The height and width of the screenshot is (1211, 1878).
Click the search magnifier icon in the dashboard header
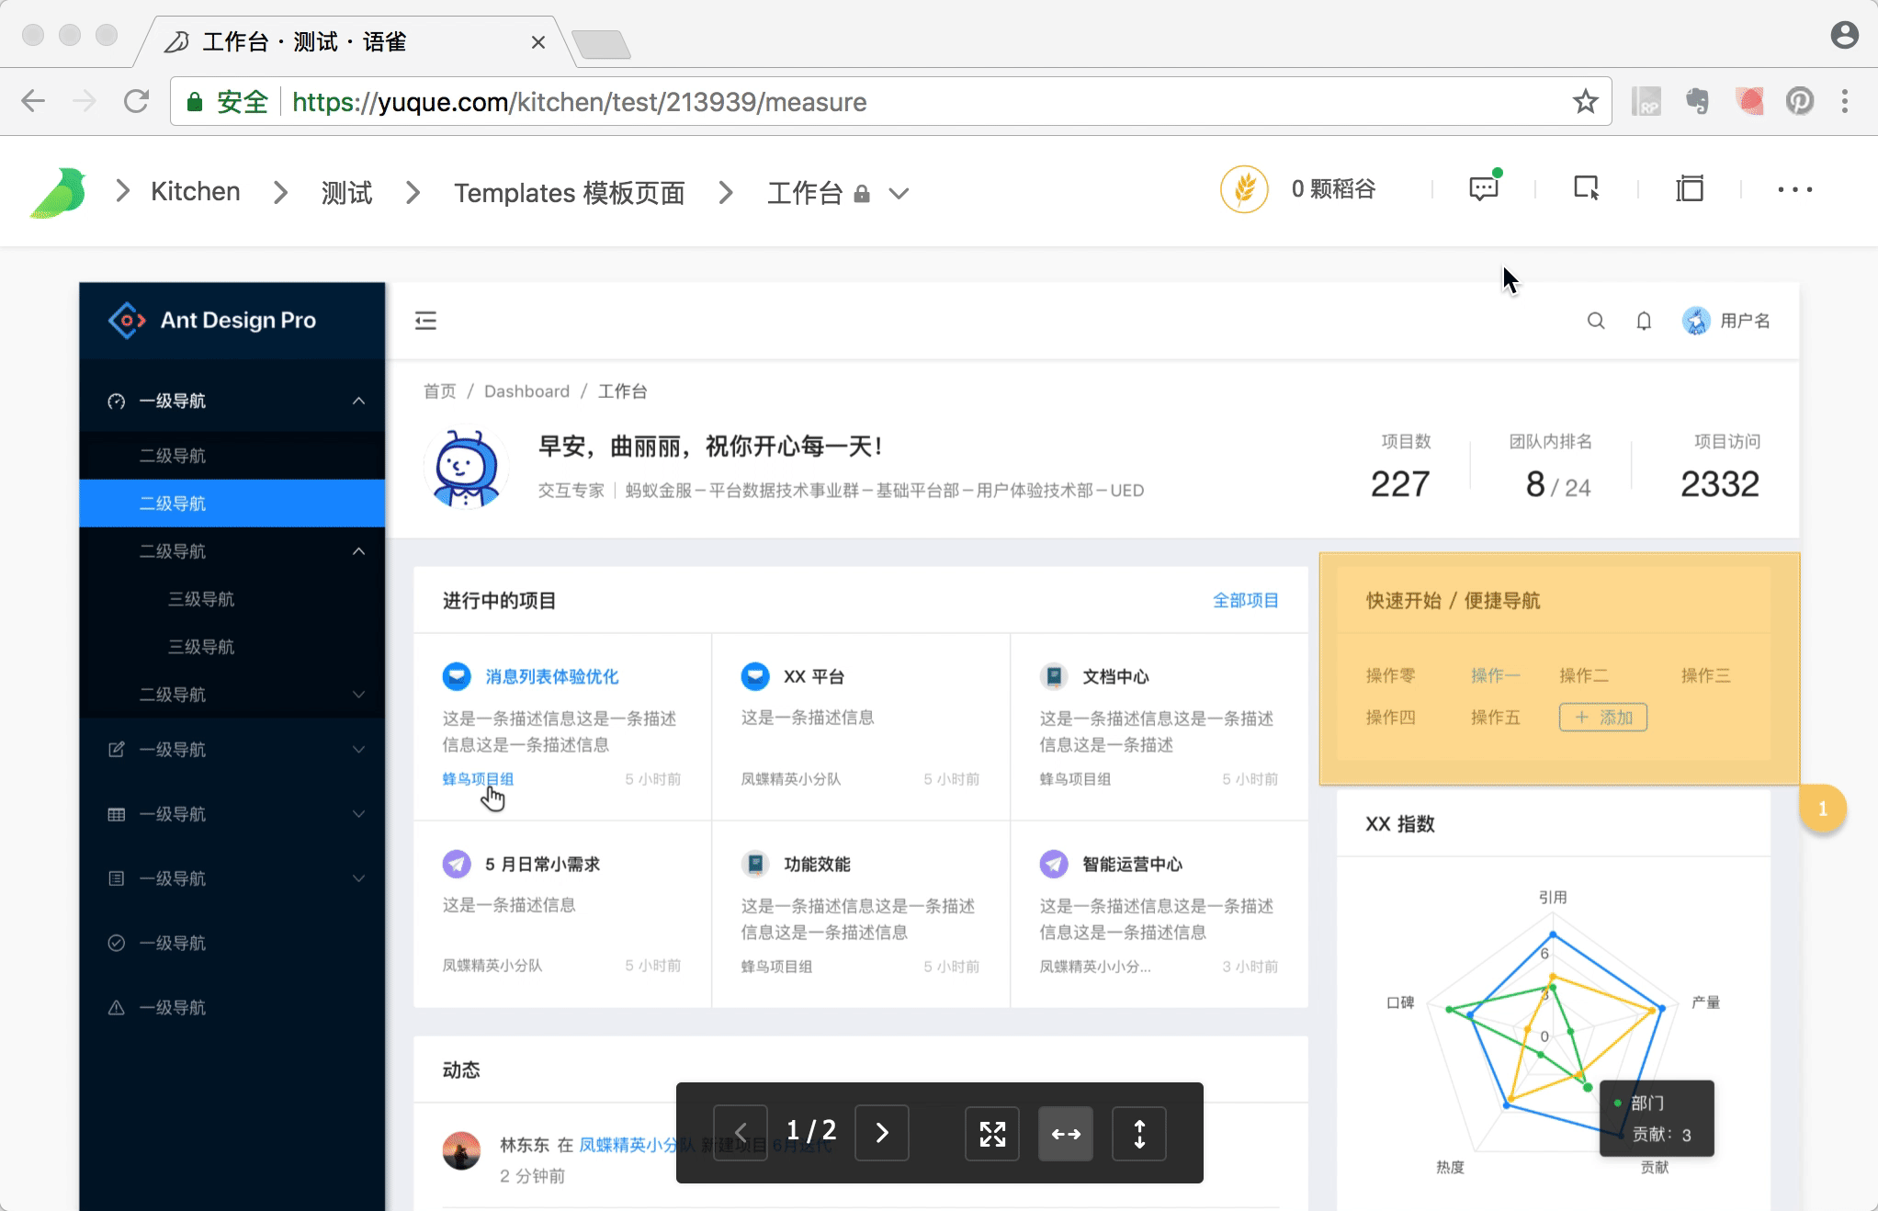click(x=1596, y=321)
